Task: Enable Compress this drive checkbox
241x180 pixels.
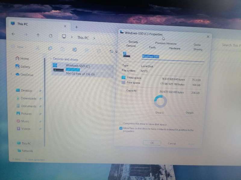Action: click(121, 123)
